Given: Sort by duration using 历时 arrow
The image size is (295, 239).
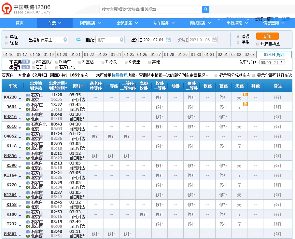Looking at the screenshot, I should coord(82,86).
